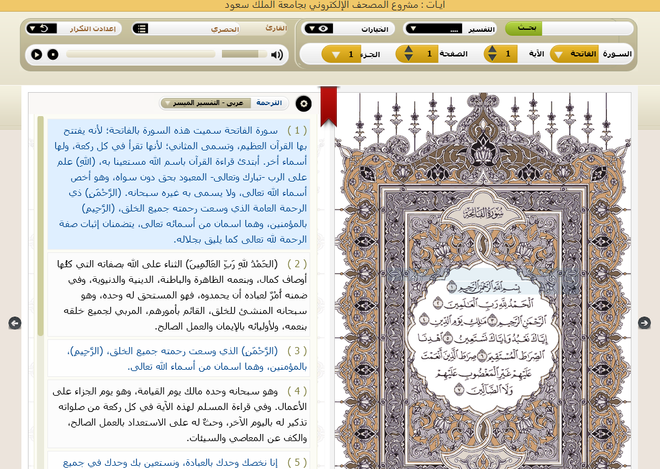Click the audio progress bar
This screenshot has height=469, width=660.
[141, 54]
